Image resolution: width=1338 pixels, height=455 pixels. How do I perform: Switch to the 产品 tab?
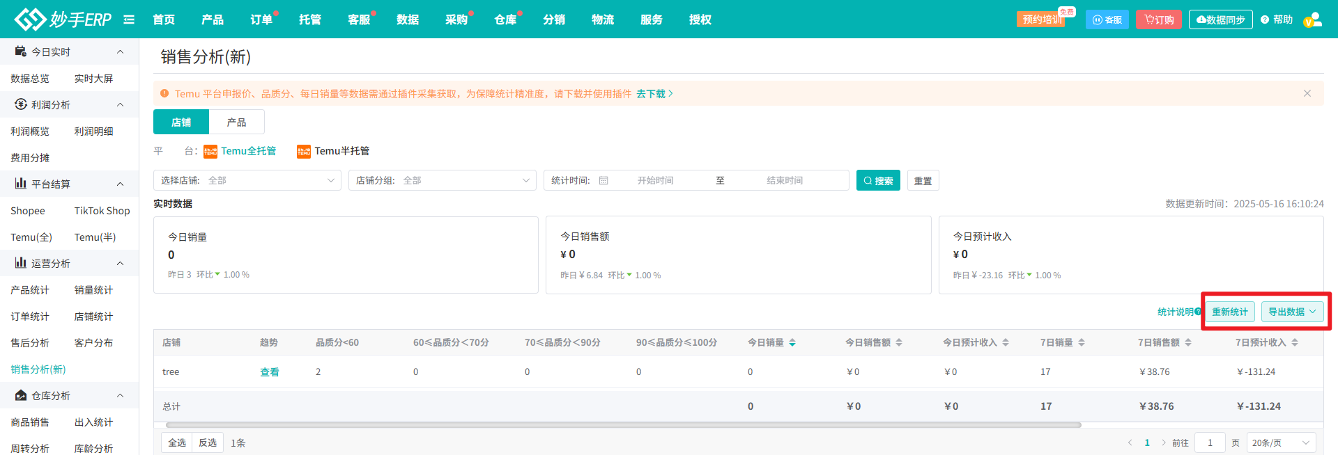point(237,122)
